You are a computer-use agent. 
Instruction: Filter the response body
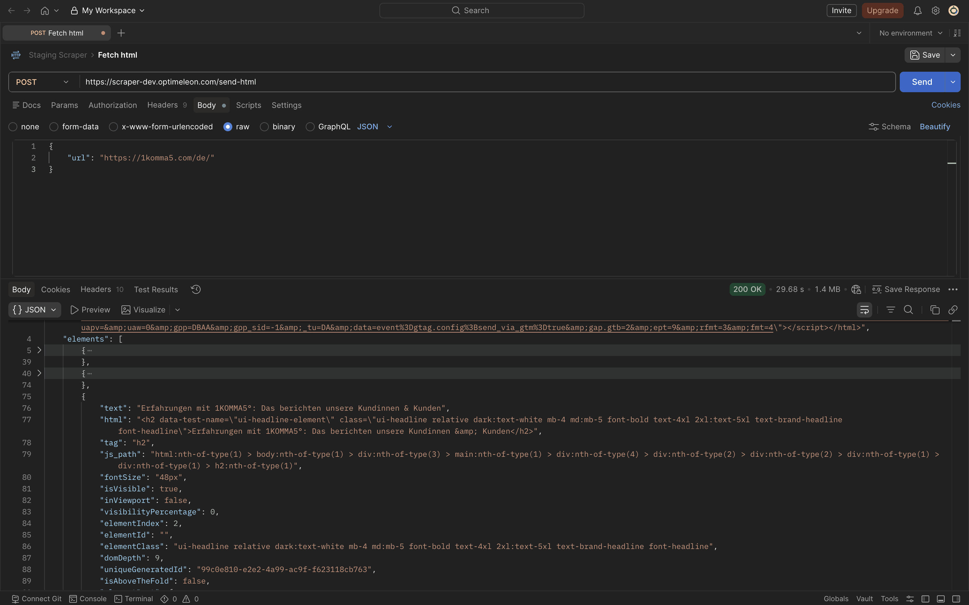click(x=890, y=310)
